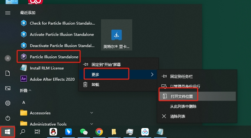Image resolution: width=251 pixels, height=138 pixels.
Task: Select 清除列表 in submenu
Action: [x=197, y=116]
